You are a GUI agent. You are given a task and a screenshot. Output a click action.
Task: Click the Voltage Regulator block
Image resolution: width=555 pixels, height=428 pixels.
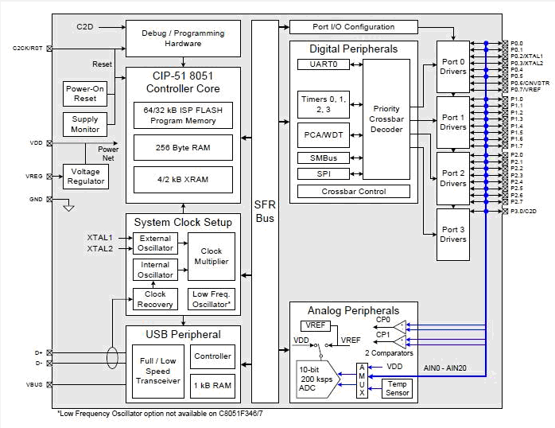[85, 176]
